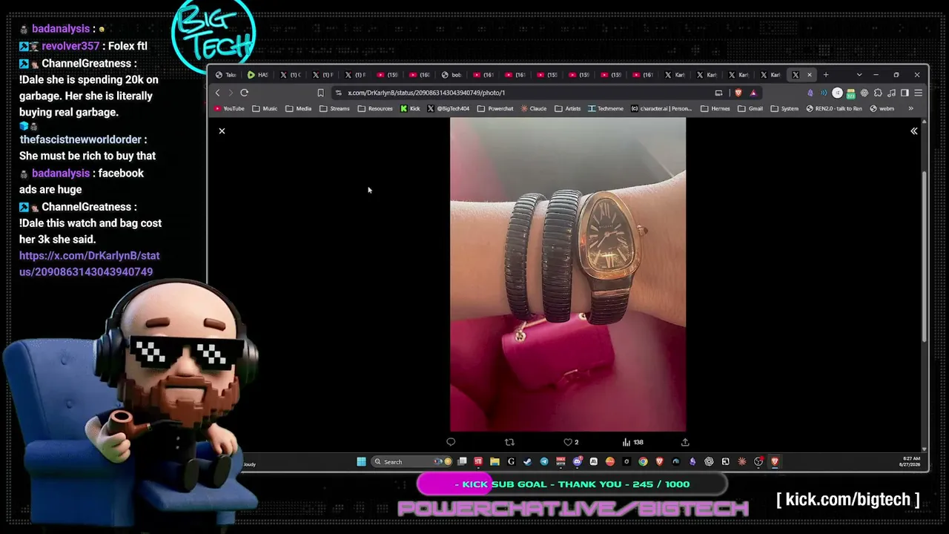
Task: Open the Music bookmarks folder
Action: tap(265, 108)
